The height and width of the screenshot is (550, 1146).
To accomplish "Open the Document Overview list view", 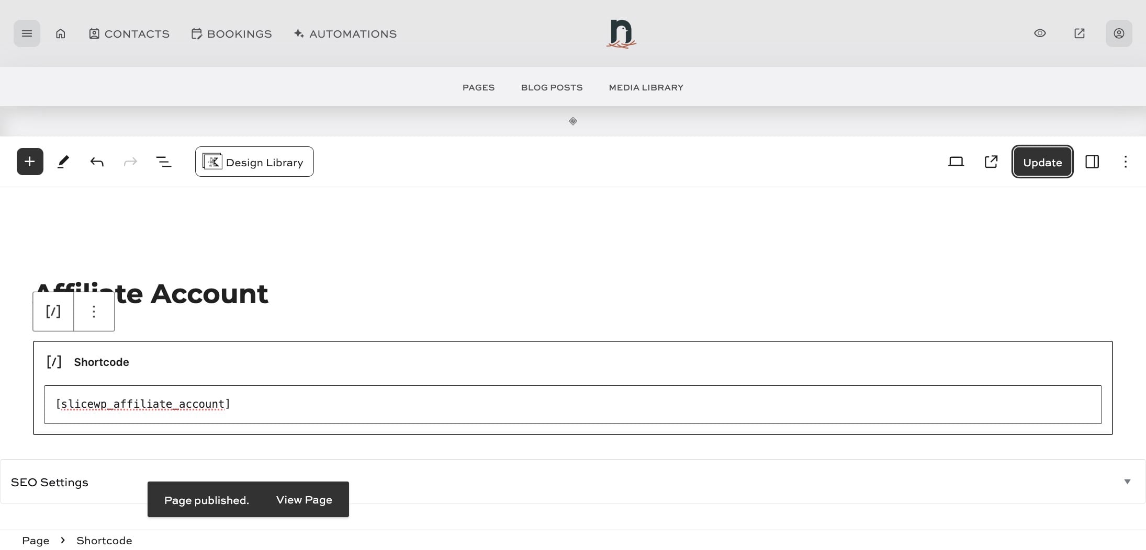I will 164,162.
